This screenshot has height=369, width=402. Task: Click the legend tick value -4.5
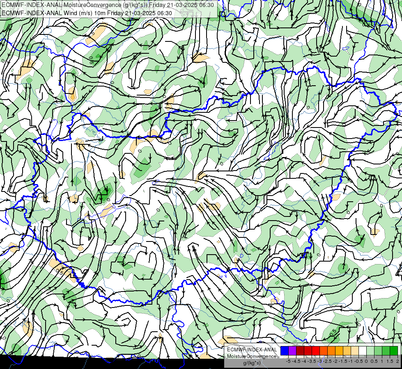pyautogui.click(x=296, y=361)
